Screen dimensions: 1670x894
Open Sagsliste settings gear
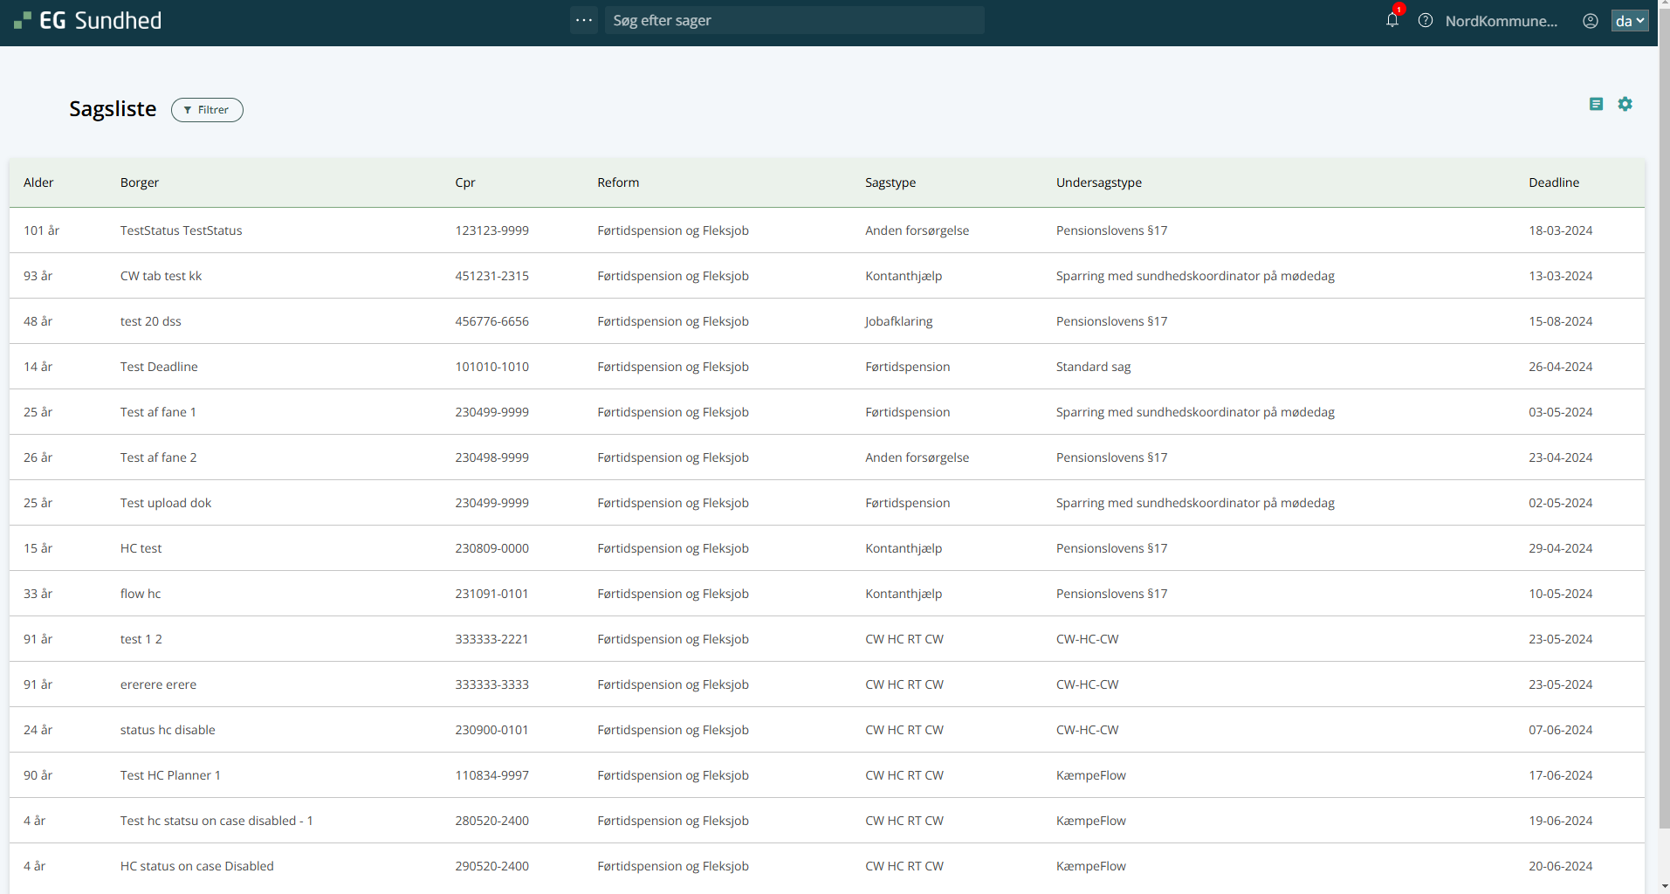point(1625,104)
